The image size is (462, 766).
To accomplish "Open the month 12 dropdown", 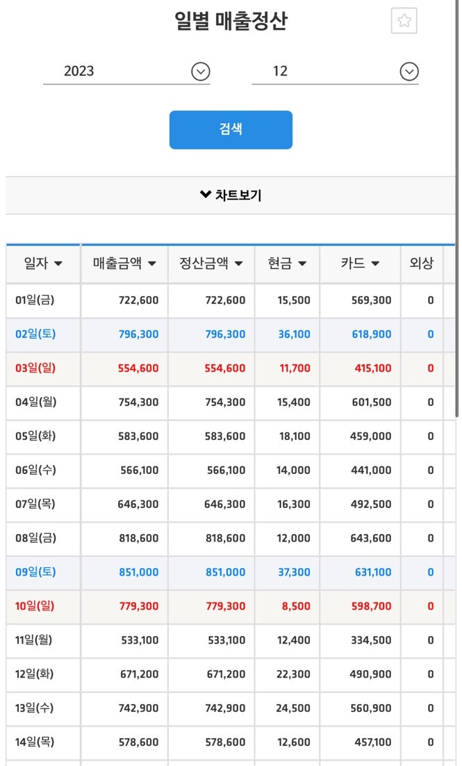I will pyautogui.click(x=335, y=72).
